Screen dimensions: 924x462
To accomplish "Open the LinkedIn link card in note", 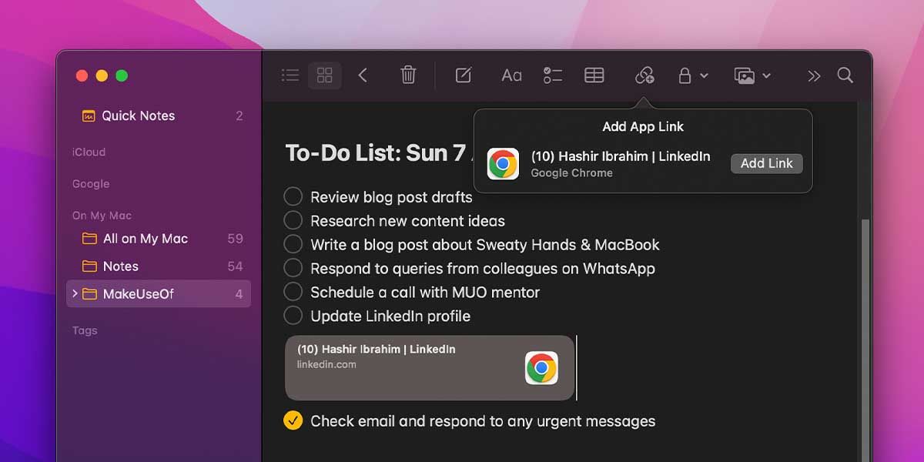I will 430,367.
